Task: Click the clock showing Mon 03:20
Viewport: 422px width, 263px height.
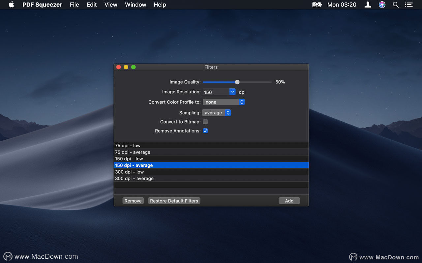Action: [x=342, y=5]
